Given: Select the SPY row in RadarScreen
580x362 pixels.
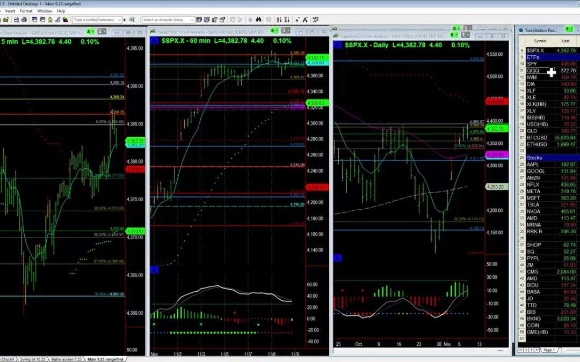Looking at the screenshot, I should pos(549,64).
